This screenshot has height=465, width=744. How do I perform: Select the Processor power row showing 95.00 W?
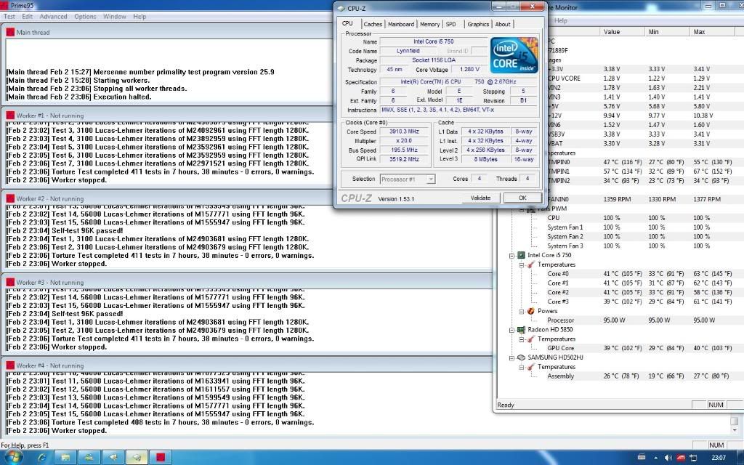click(x=639, y=320)
